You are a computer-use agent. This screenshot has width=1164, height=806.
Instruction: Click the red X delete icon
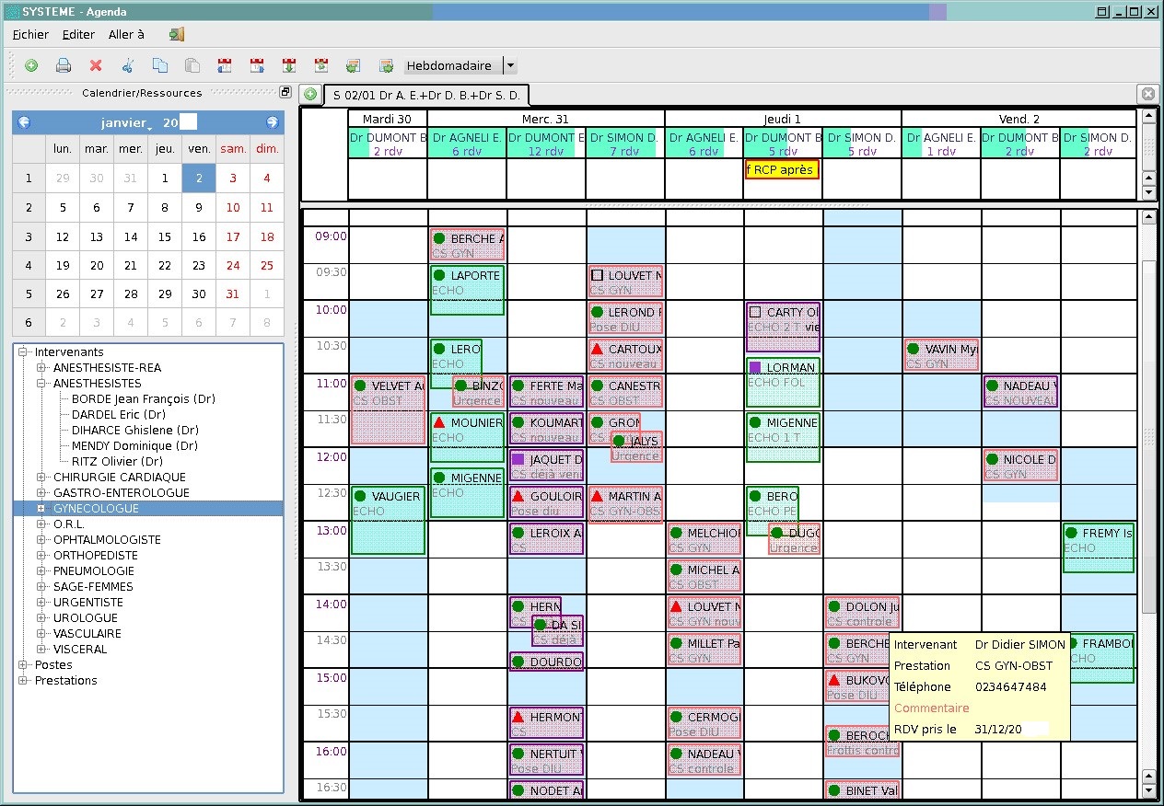tap(96, 65)
